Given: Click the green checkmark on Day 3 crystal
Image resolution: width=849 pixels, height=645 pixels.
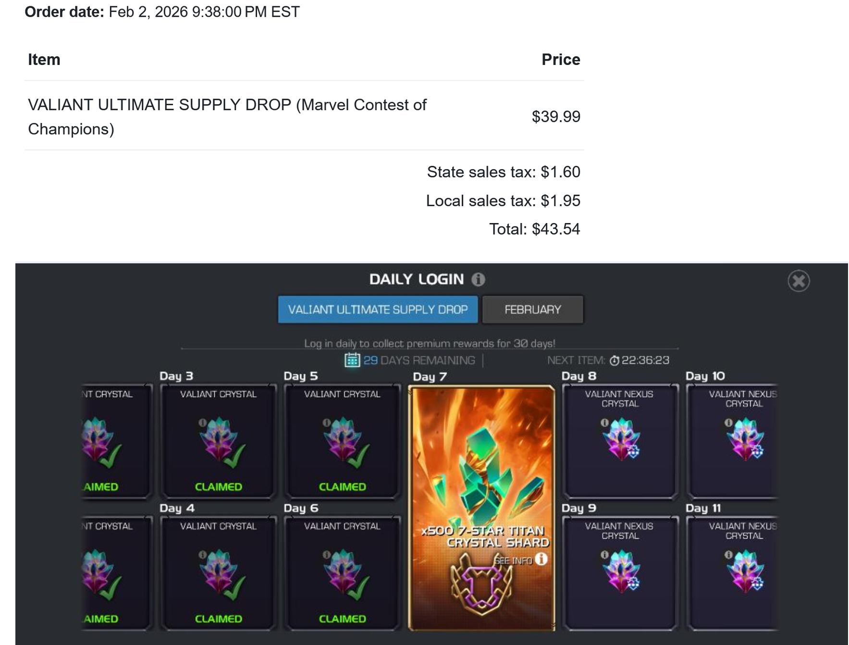Looking at the screenshot, I should [x=234, y=456].
